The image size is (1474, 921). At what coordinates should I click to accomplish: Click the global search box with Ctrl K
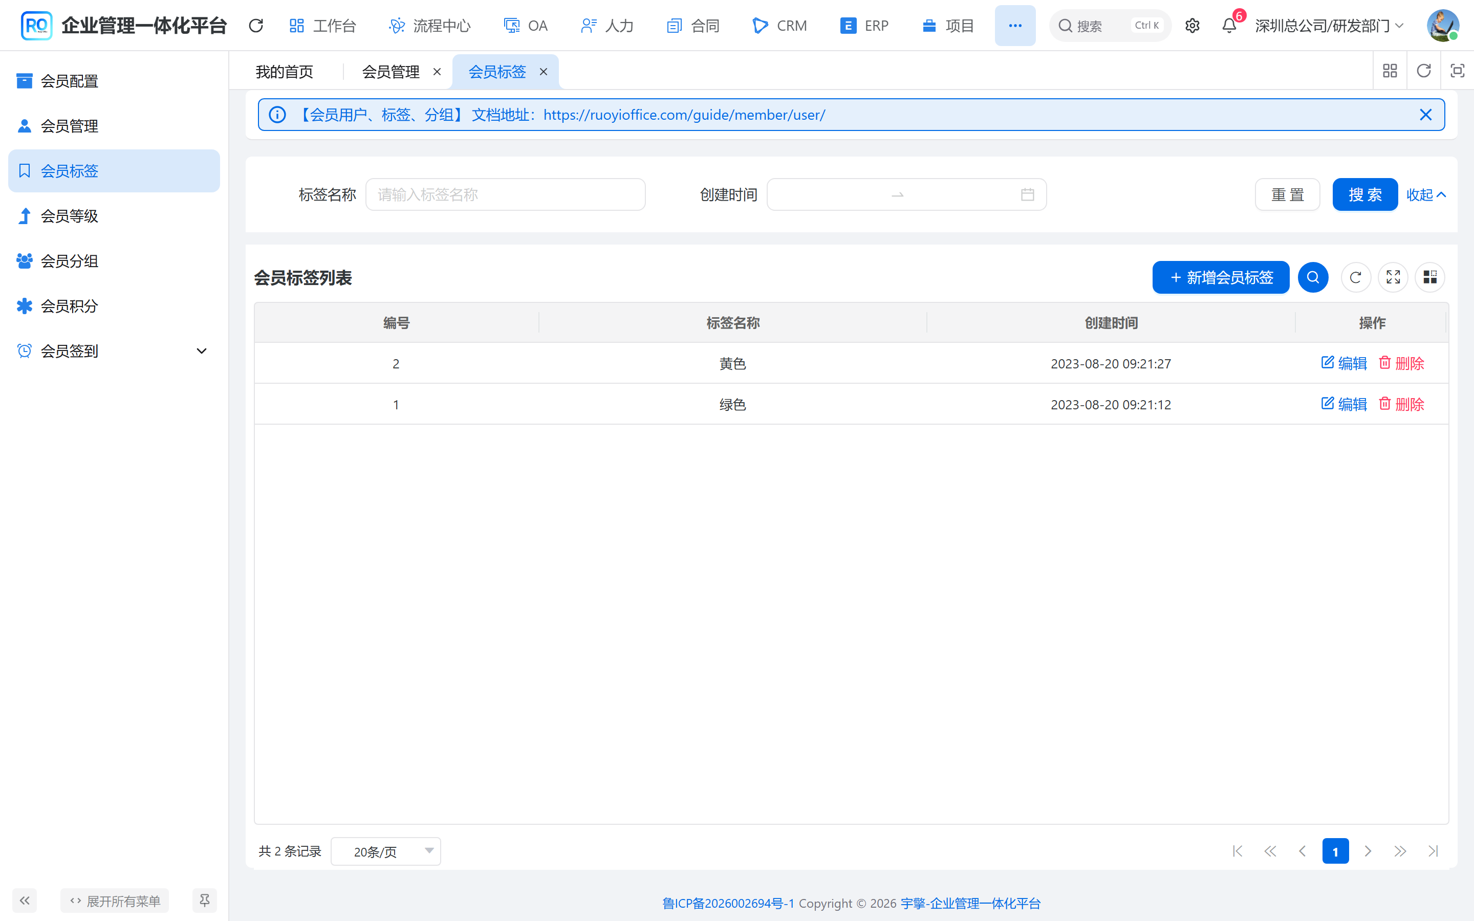pos(1110,26)
